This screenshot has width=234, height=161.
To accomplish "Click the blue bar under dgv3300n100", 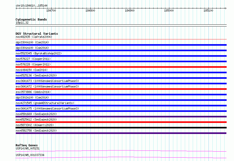I will coord(121,45).
